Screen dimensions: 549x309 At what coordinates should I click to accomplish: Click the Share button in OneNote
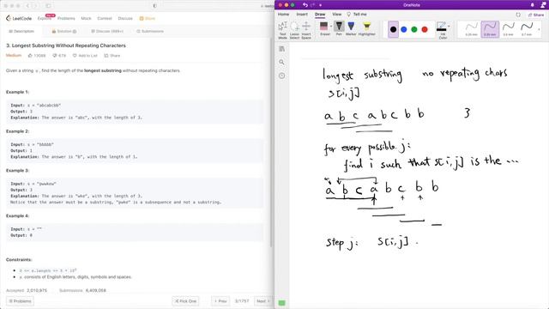point(536,15)
